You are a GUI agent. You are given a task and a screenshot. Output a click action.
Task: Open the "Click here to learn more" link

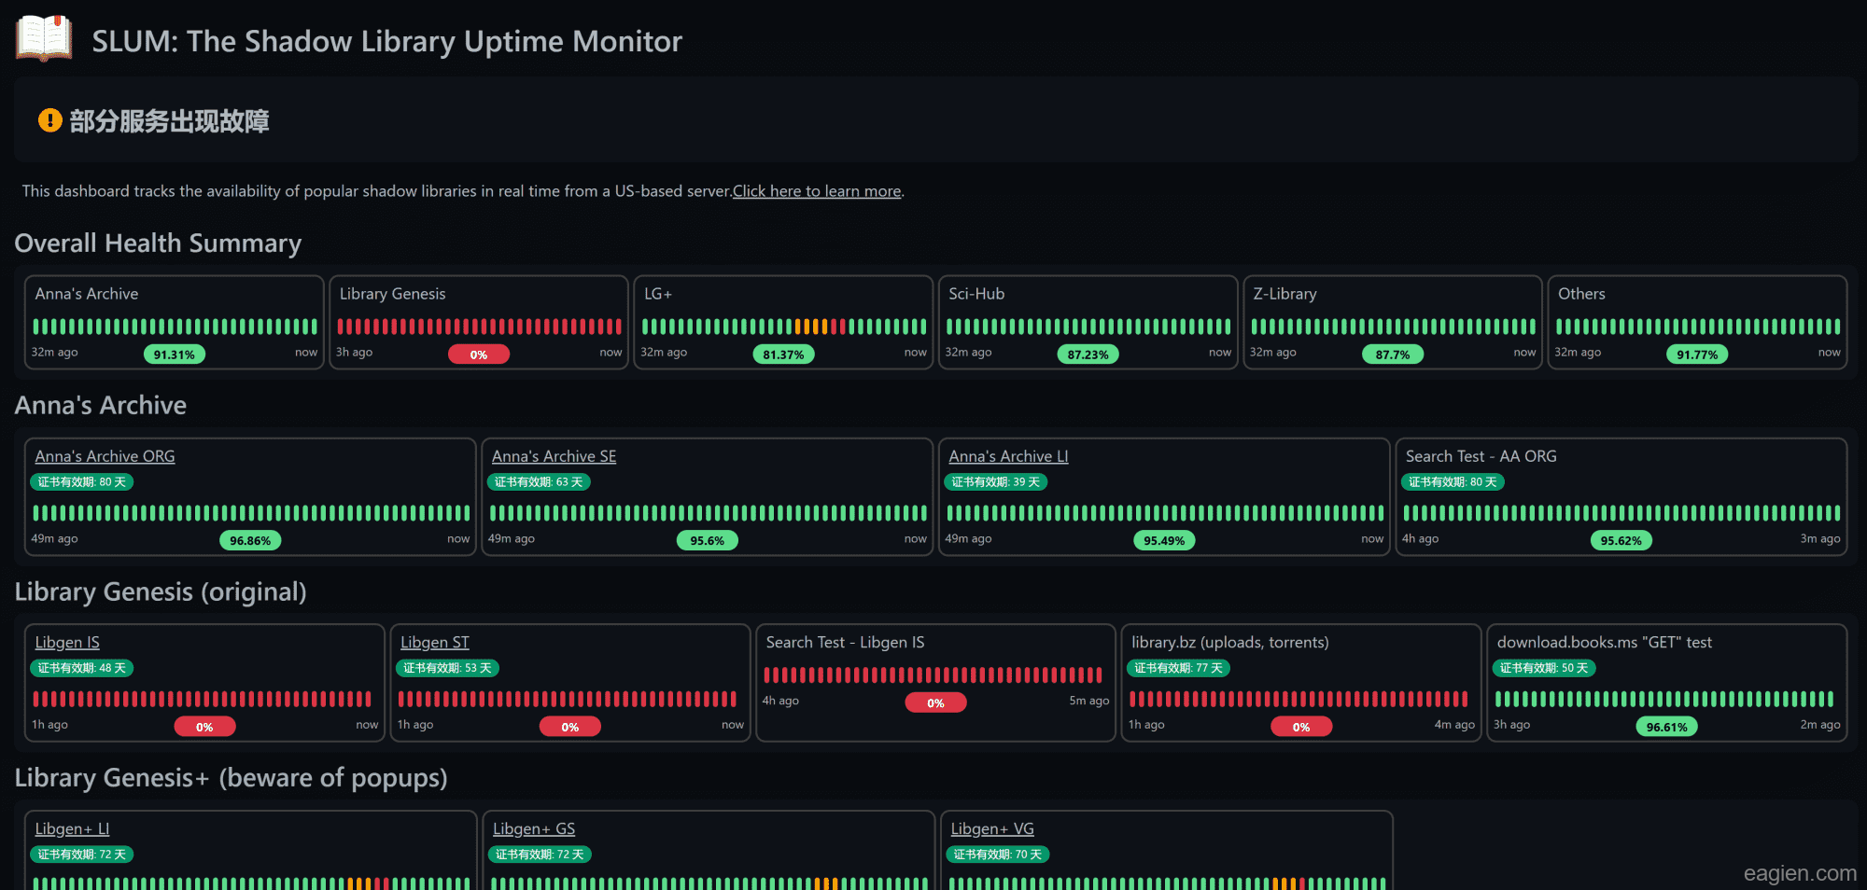[816, 191]
